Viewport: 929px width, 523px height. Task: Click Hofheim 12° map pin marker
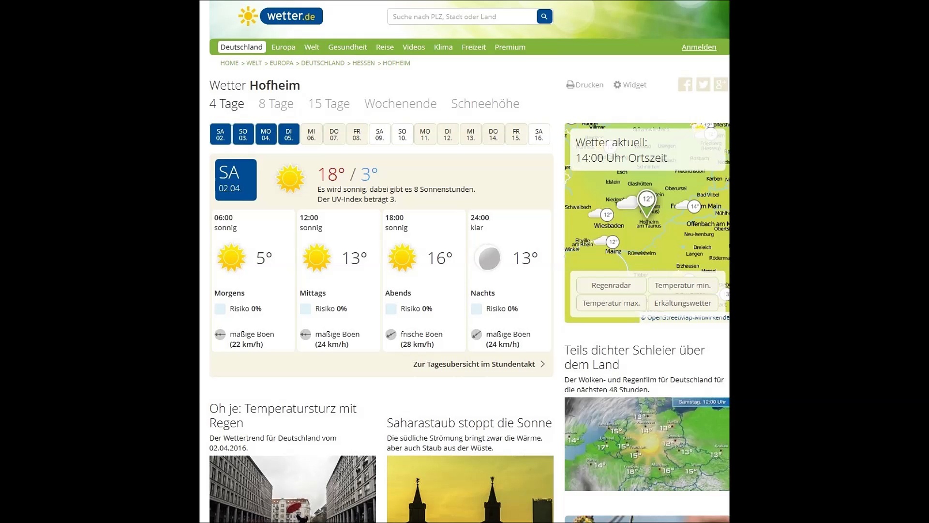pos(646,200)
